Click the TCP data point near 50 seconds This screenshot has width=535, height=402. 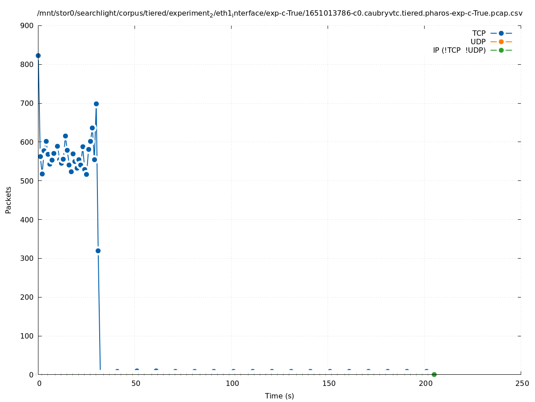click(137, 371)
